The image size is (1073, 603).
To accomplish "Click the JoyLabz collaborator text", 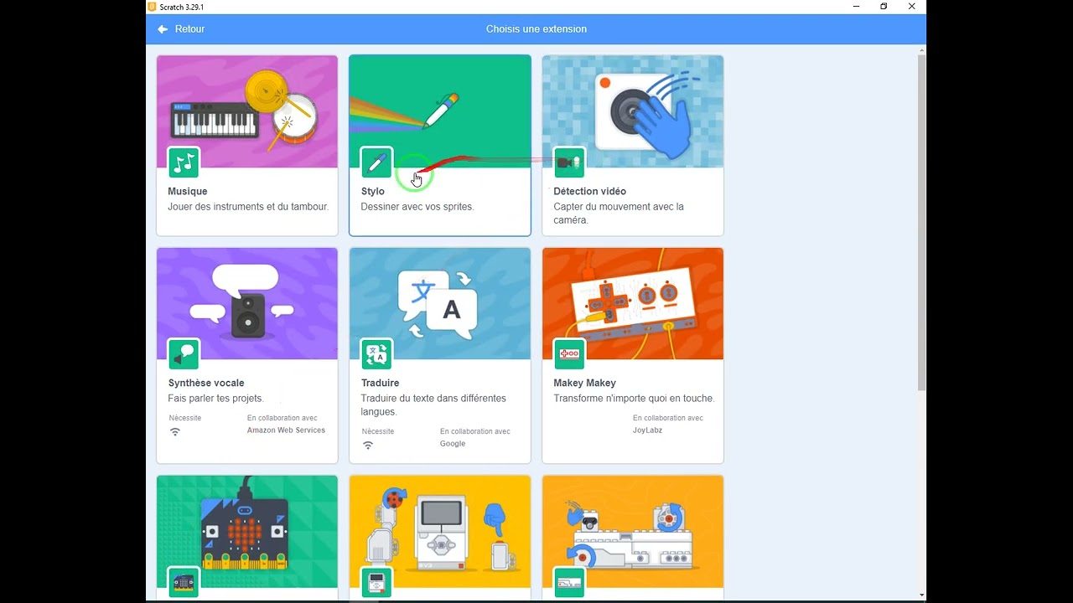I will [x=647, y=430].
